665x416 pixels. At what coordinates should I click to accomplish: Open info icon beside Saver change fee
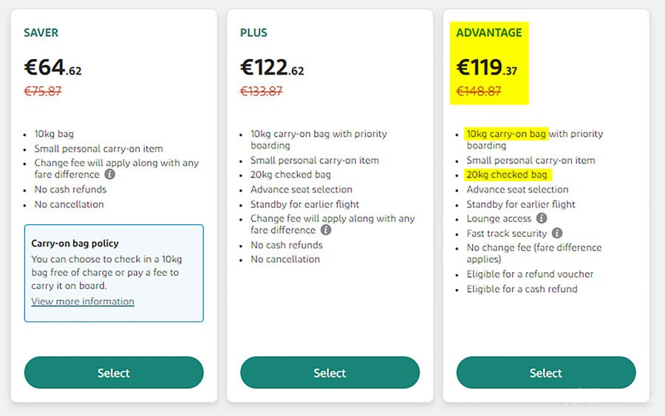click(110, 174)
